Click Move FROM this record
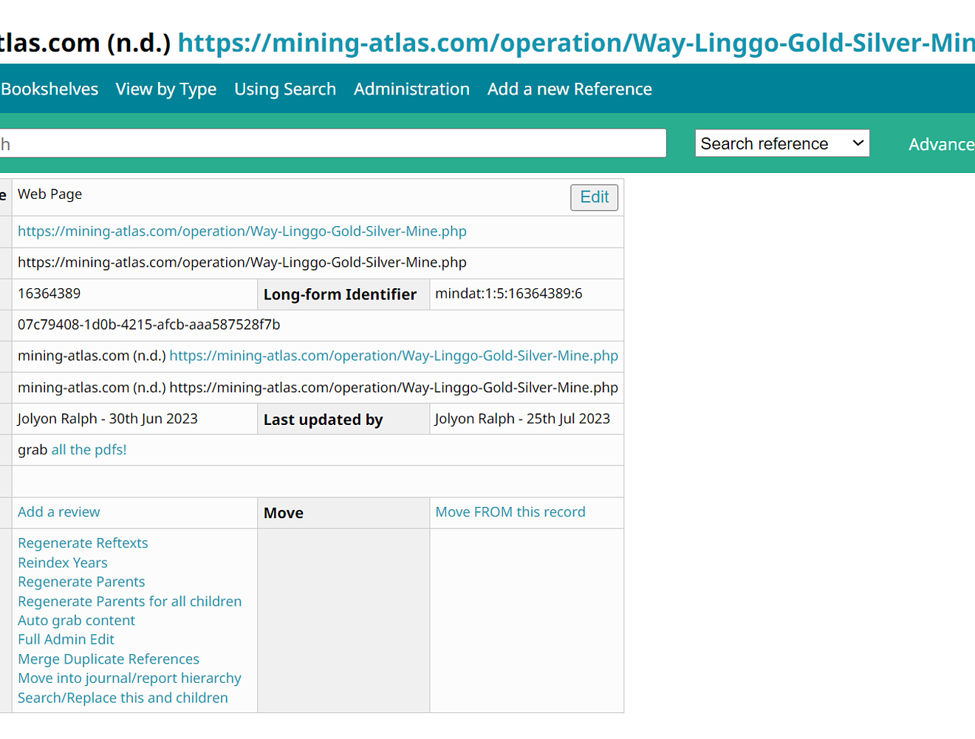This screenshot has width=975, height=739. click(510, 511)
